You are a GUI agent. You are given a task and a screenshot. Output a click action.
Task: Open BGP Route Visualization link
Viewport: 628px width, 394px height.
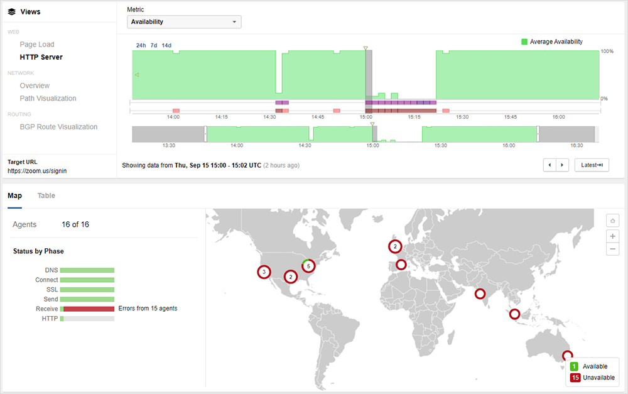tap(58, 127)
